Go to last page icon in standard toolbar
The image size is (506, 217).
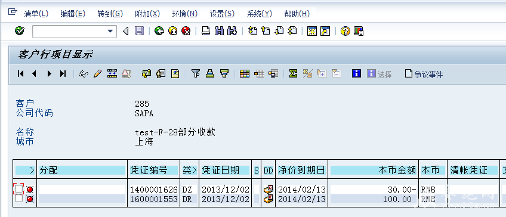[x=292, y=31]
